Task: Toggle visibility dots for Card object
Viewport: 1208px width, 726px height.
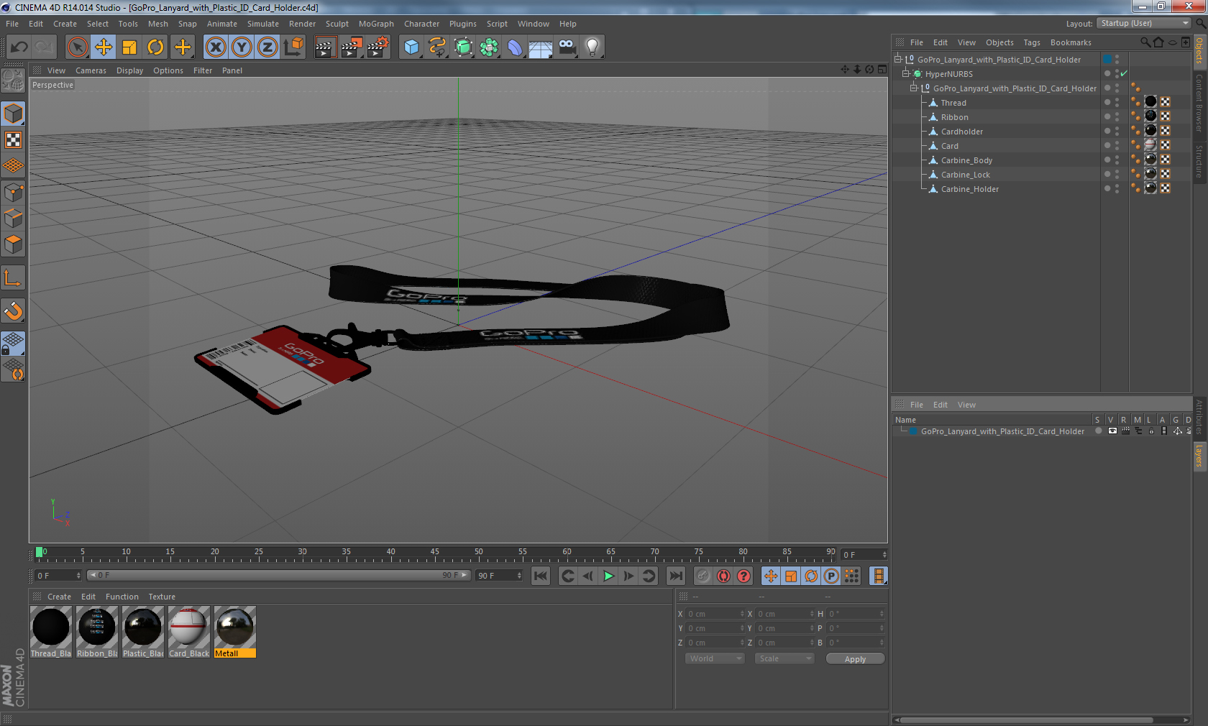Action: (x=1117, y=146)
